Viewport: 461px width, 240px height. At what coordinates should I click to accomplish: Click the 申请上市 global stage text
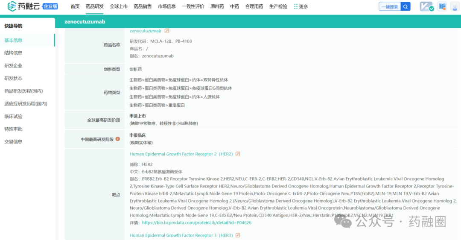[x=137, y=116]
